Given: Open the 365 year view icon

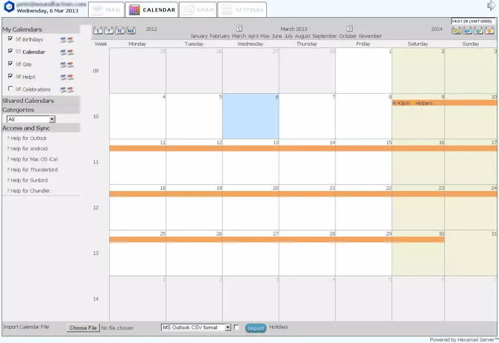Looking at the screenshot, I should point(130,30).
